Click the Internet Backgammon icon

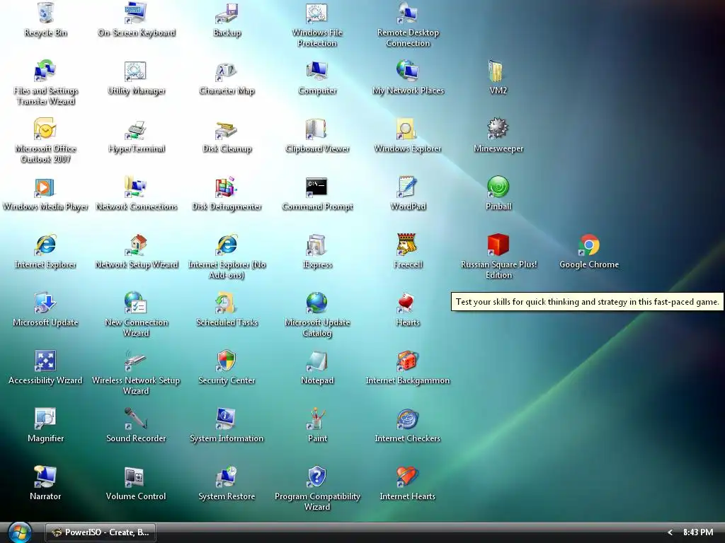[408, 360]
